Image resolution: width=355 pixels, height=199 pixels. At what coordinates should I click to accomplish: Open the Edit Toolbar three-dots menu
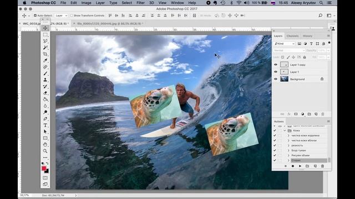pos(45,158)
